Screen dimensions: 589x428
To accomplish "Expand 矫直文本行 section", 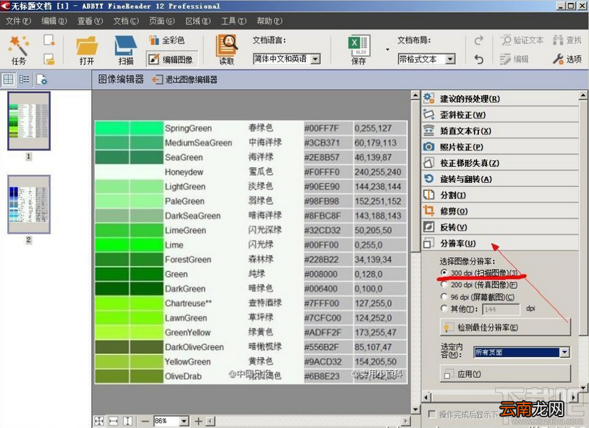I will (x=500, y=131).
